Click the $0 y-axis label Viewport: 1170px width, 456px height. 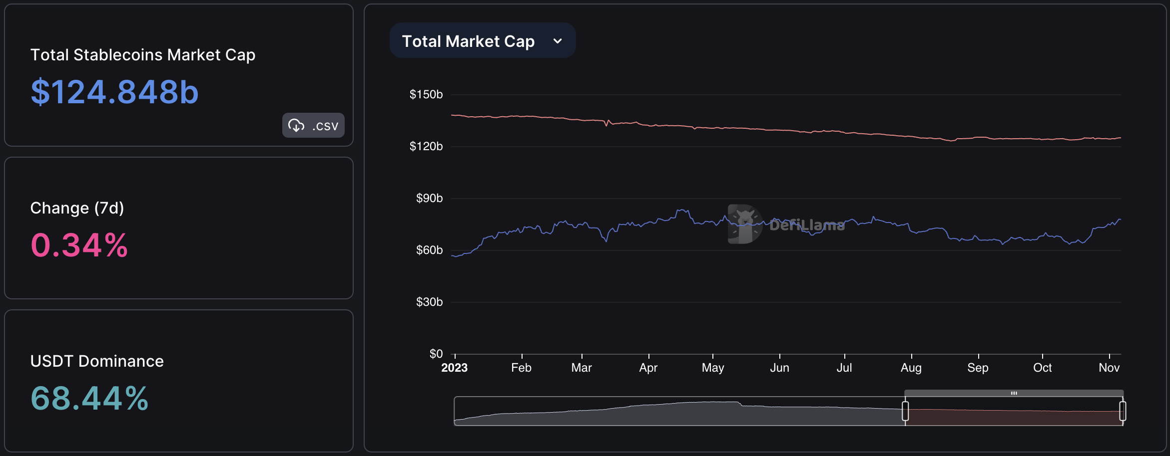436,354
